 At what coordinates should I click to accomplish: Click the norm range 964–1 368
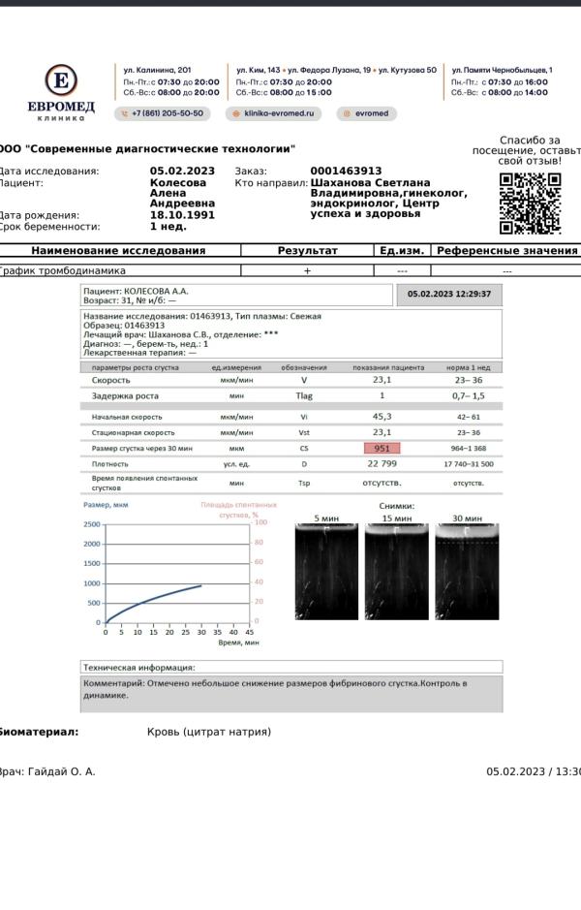pos(469,449)
